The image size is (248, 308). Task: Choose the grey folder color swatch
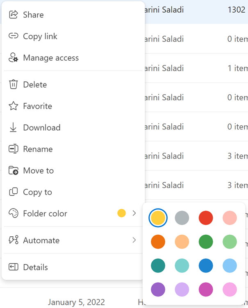(182, 218)
